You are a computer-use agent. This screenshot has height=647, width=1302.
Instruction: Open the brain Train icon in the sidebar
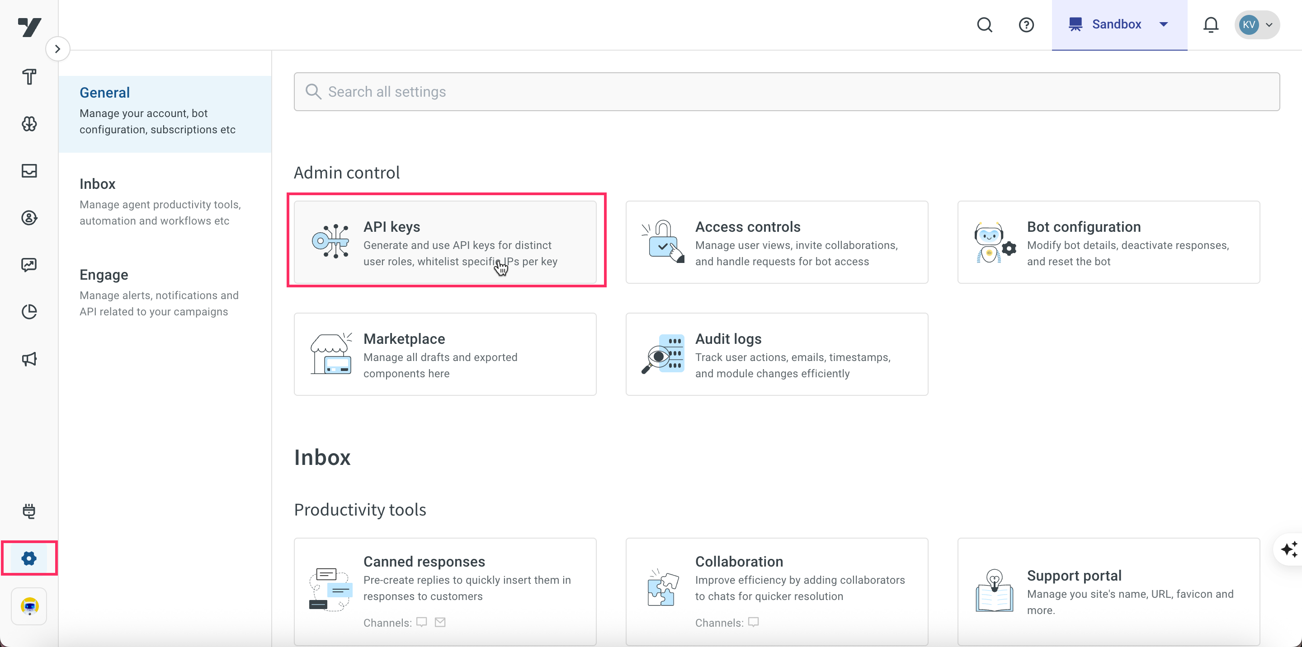29,124
